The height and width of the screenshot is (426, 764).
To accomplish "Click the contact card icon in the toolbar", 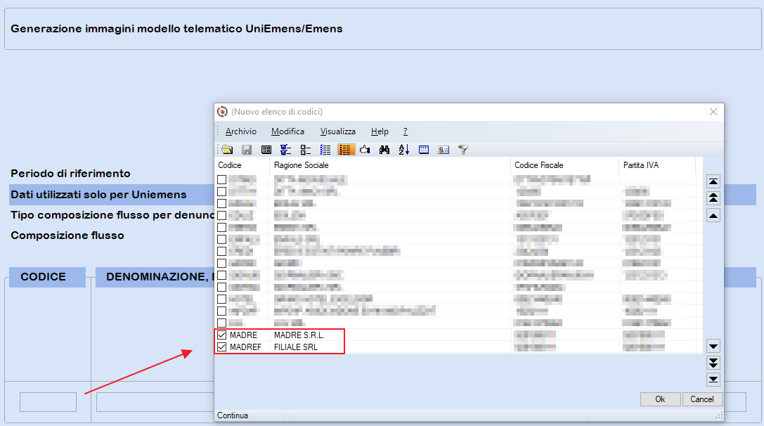I will click(x=443, y=150).
